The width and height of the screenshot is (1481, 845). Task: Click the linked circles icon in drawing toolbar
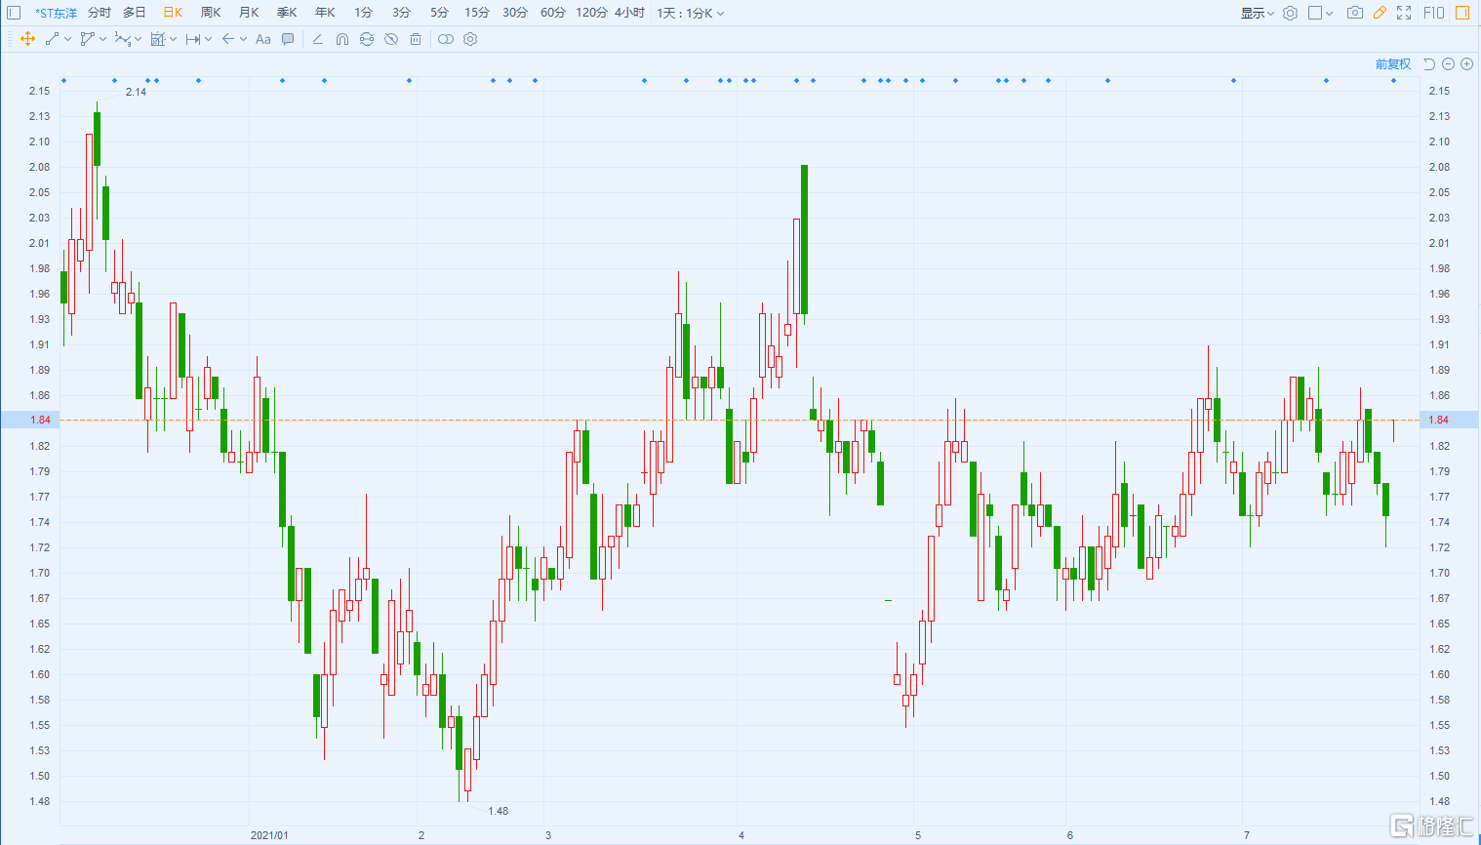click(446, 39)
